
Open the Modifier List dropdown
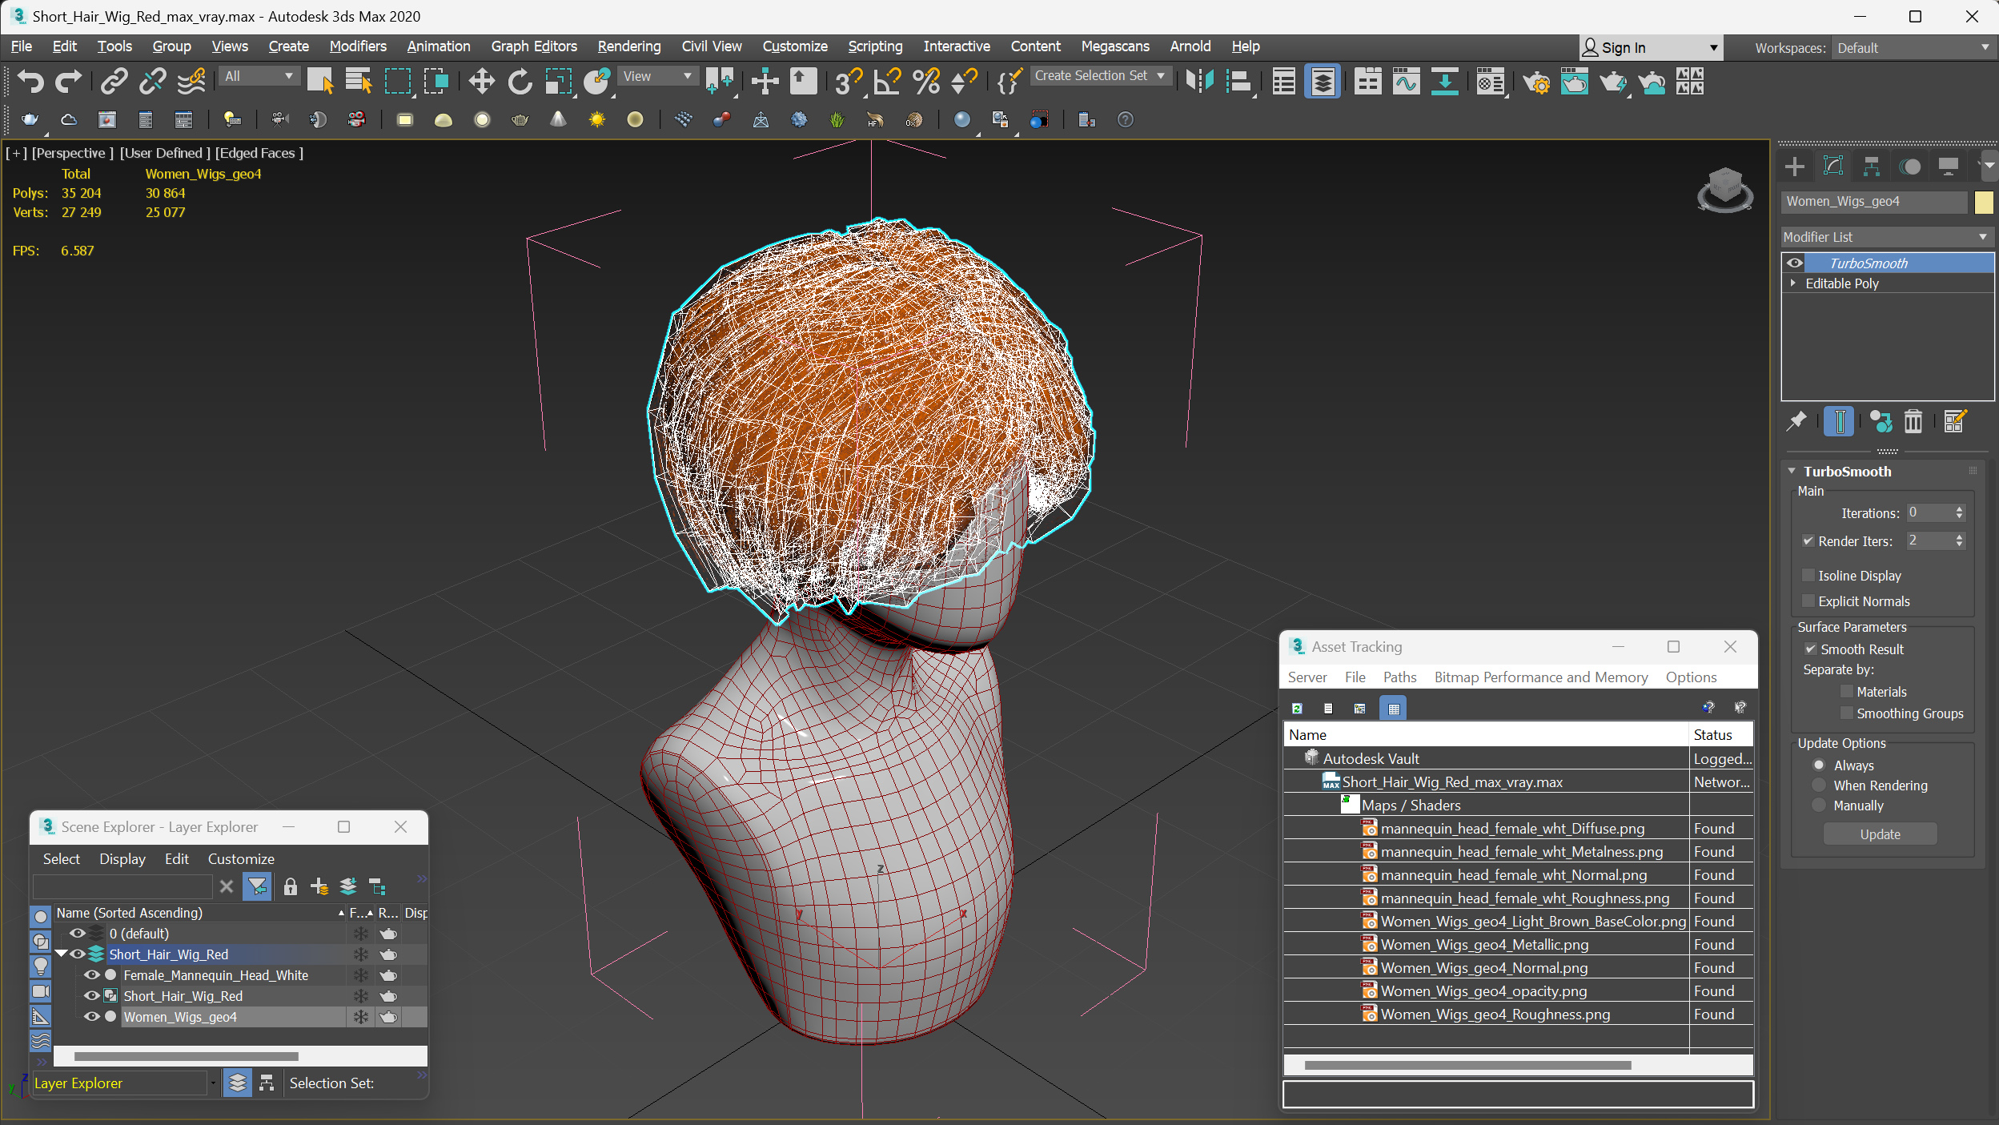click(1885, 236)
